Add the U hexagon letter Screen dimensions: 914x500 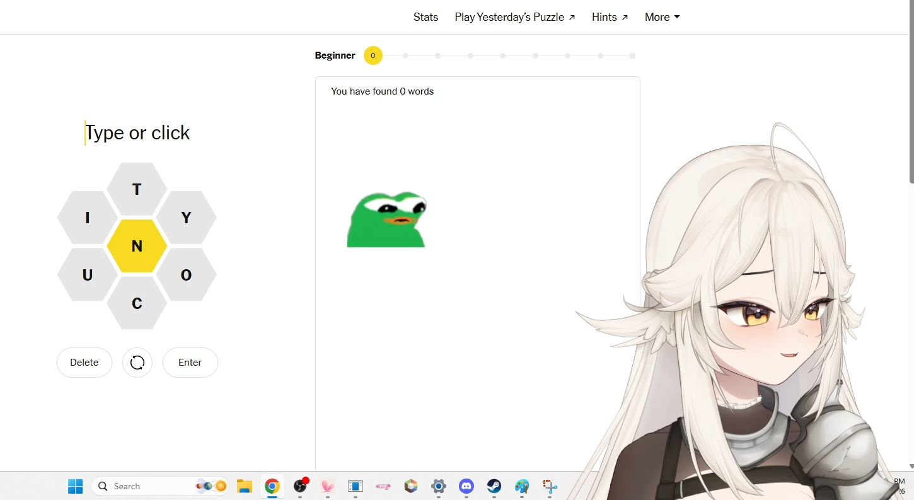pos(88,275)
